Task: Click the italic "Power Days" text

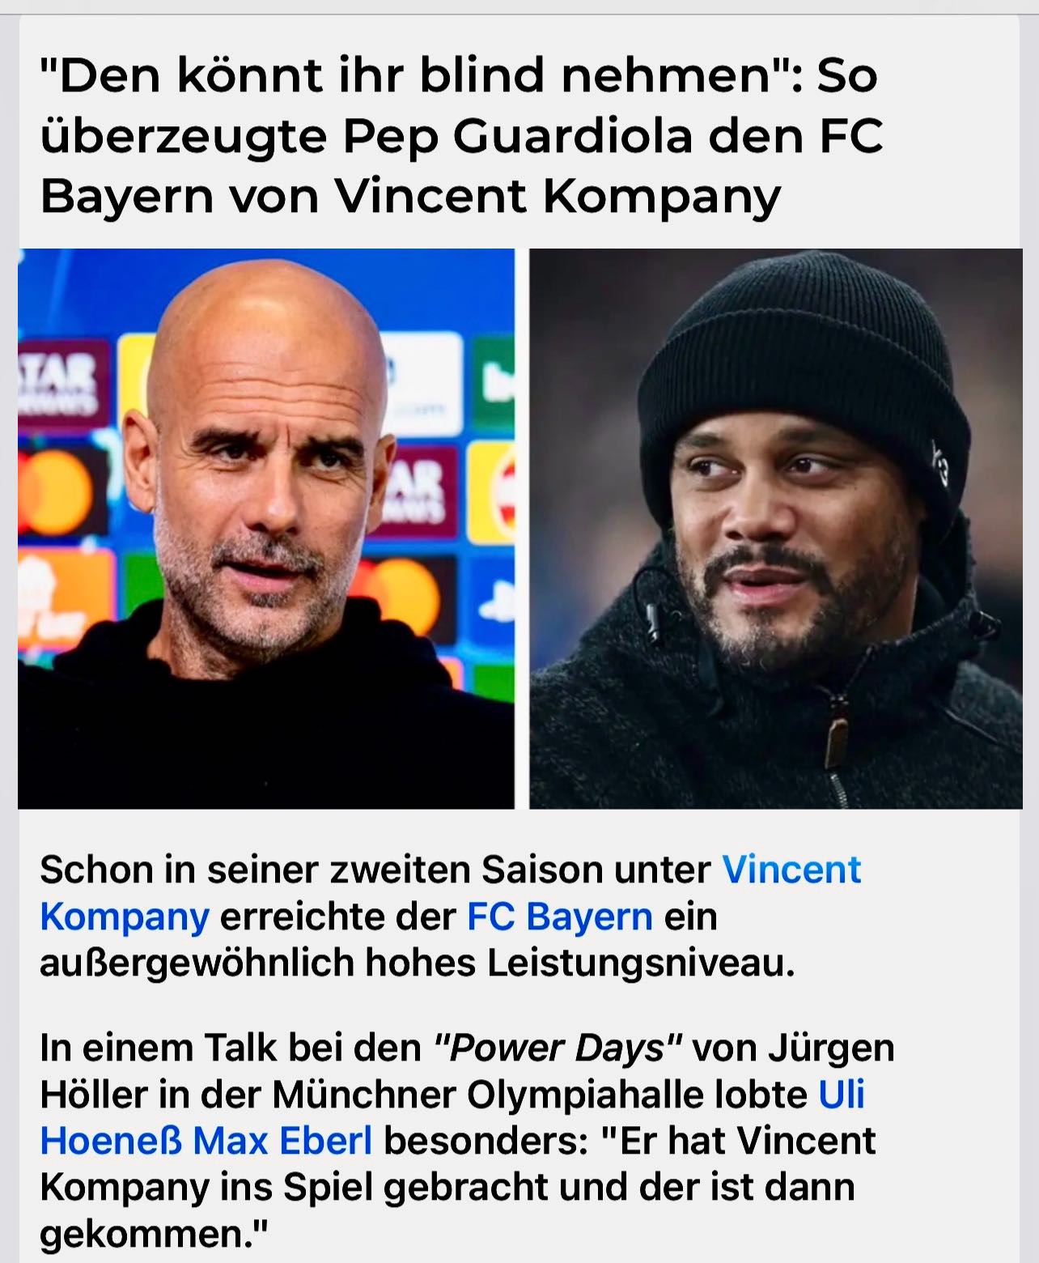Action: [x=558, y=1048]
